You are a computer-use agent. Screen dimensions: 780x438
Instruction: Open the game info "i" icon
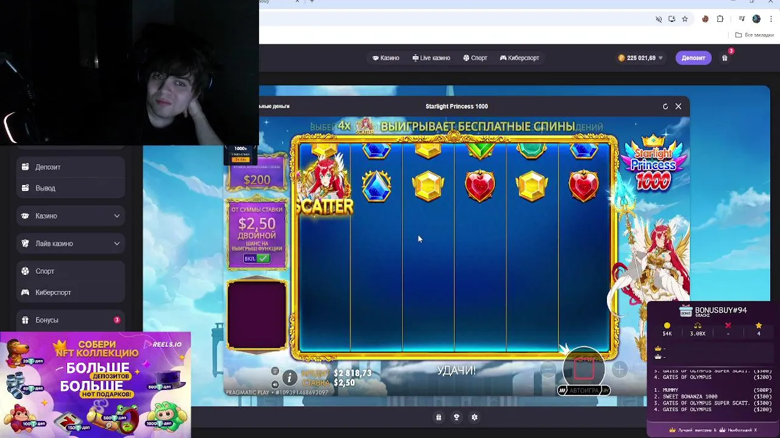289,378
